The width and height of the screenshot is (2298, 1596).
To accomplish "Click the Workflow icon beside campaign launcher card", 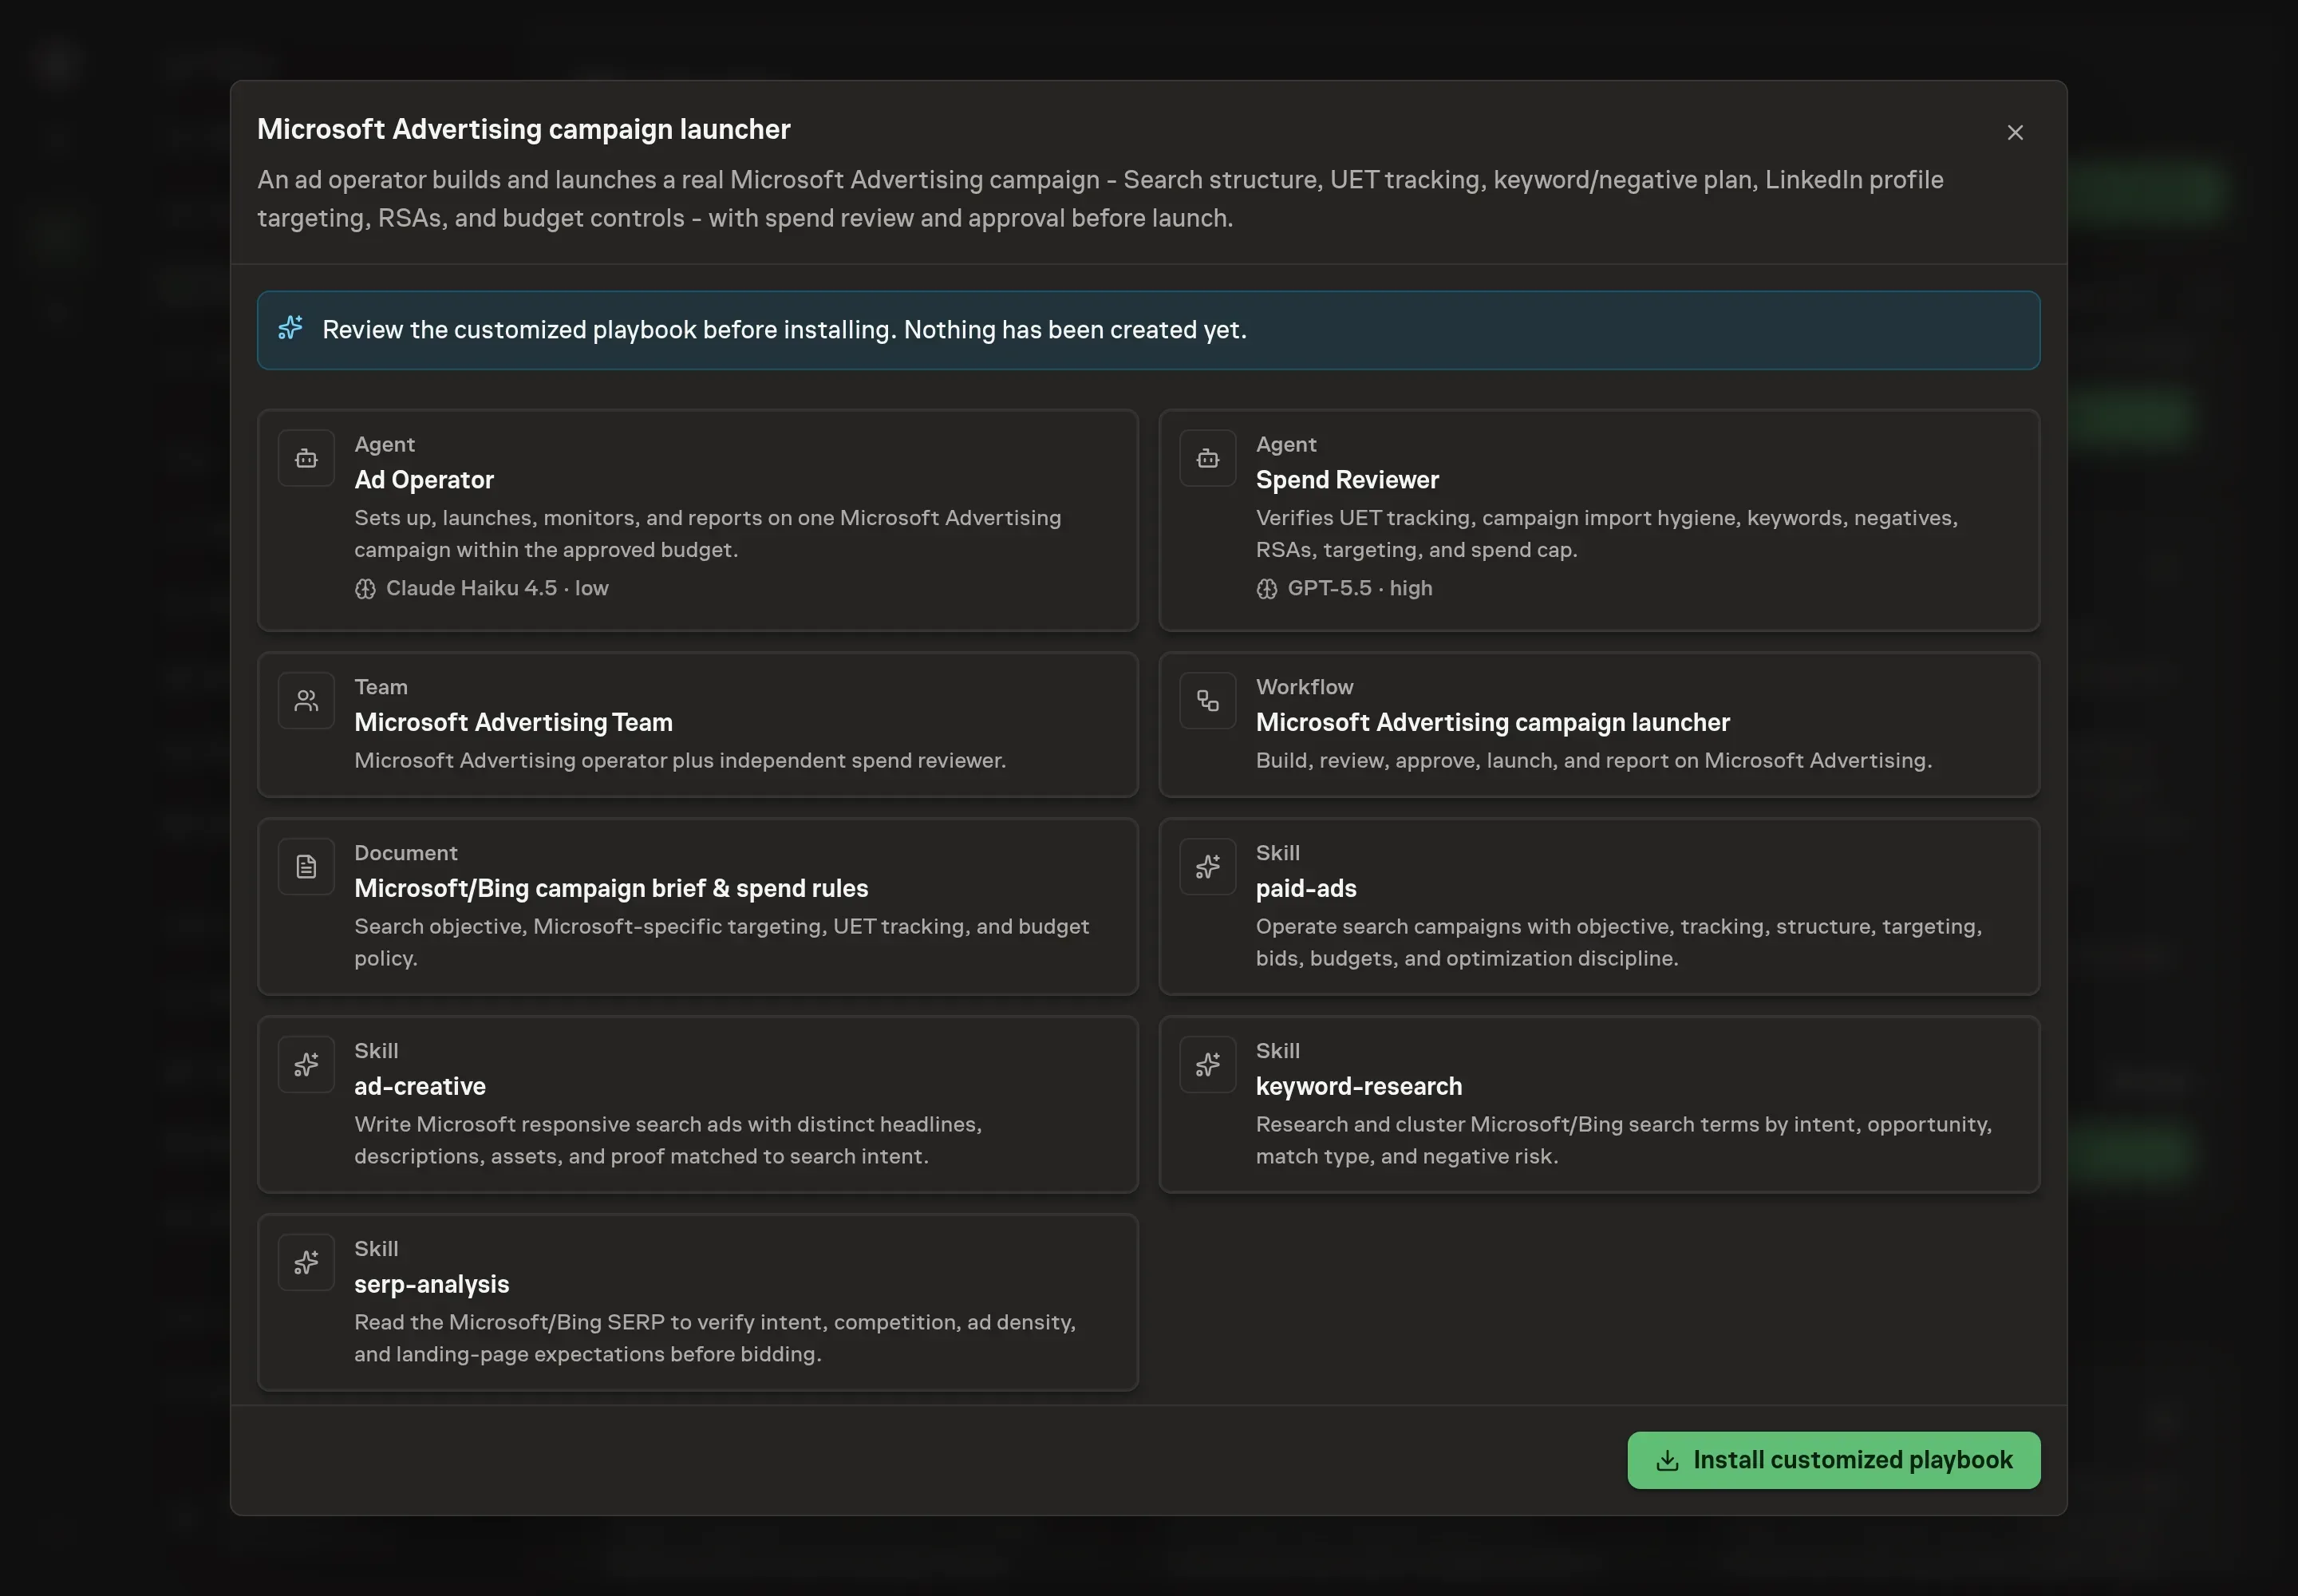I will (1207, 701).
